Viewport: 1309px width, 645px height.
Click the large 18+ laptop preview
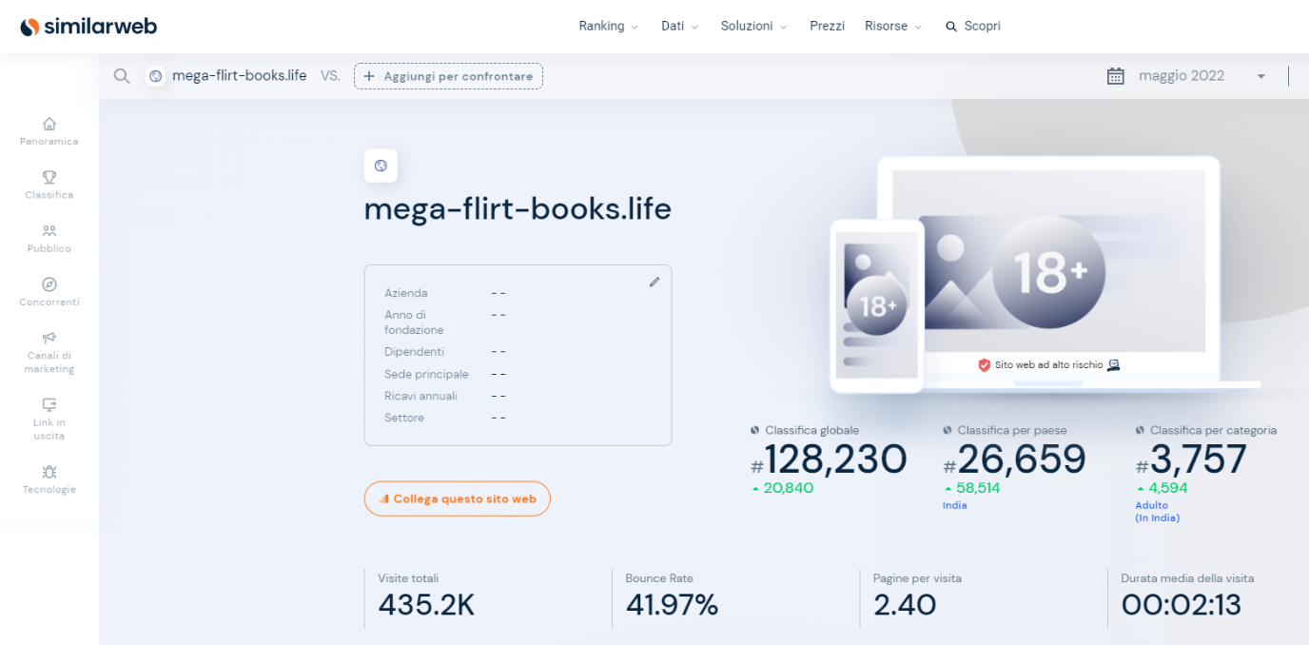click(x=1048, y=272)
